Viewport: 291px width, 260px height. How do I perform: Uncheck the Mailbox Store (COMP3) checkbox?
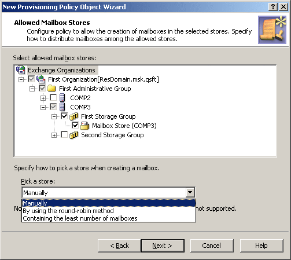[x=75, y=125]
